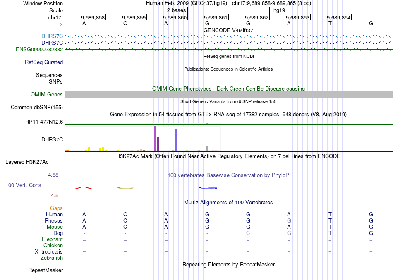Click the '2 bases' scale bar label

(177, 10)
